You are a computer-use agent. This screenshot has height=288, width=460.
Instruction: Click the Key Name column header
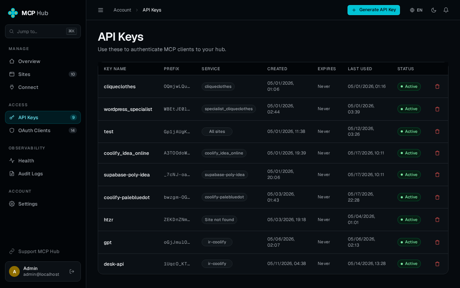115,69
